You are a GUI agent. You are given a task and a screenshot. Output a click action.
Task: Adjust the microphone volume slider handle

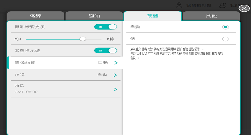point(83,39)
